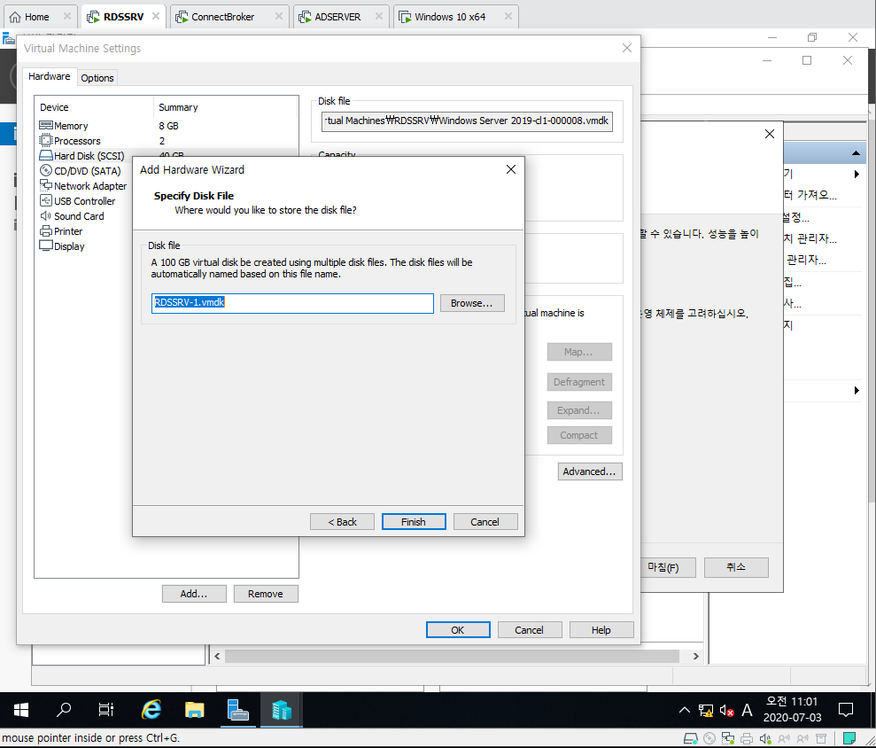Image resolution: width=876 pixels, height=748 pixels.
Task: Click the blue building taskbar app icon
Action: point(282,710)
